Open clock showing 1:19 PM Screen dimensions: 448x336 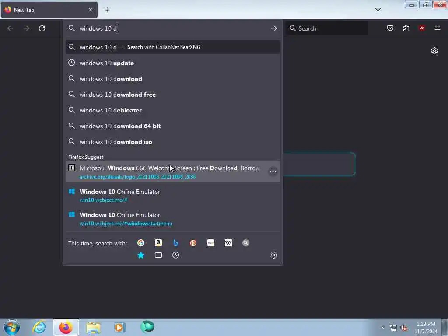click(x=426, y=328)
